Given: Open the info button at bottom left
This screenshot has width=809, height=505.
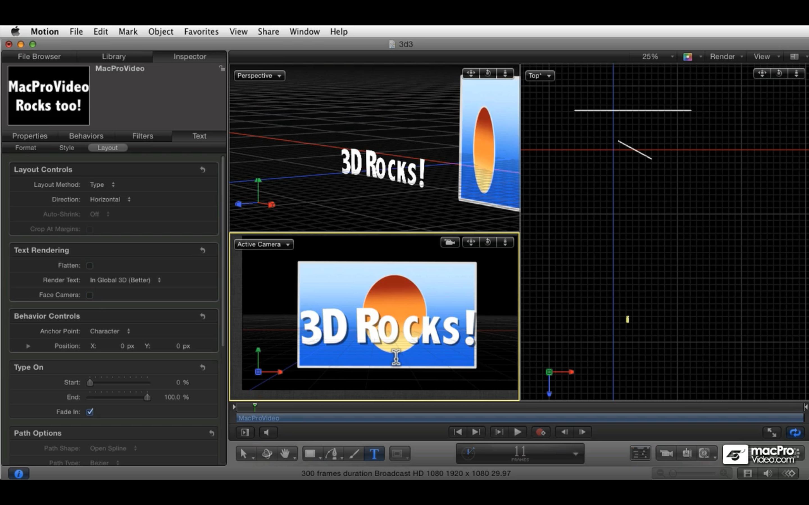Looking at the screenshot, I should (x=19, y=474).
